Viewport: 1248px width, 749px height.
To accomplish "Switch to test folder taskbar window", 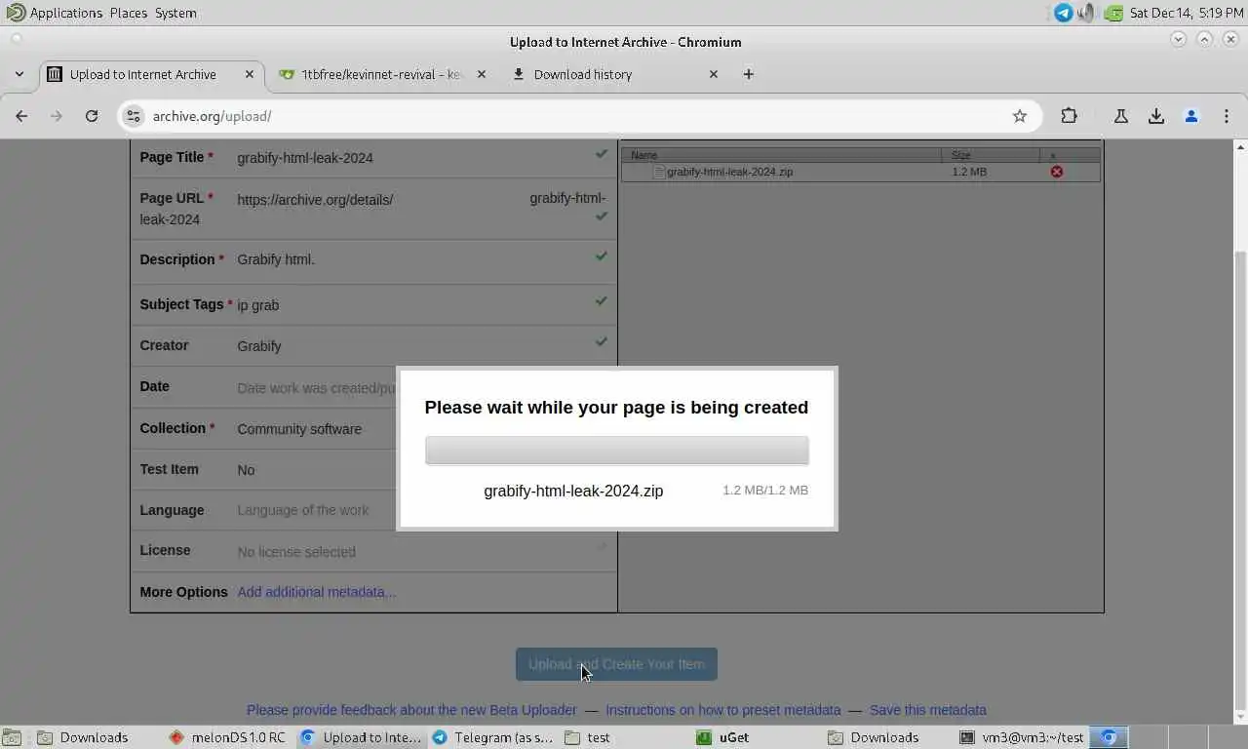I will [588, 737].
